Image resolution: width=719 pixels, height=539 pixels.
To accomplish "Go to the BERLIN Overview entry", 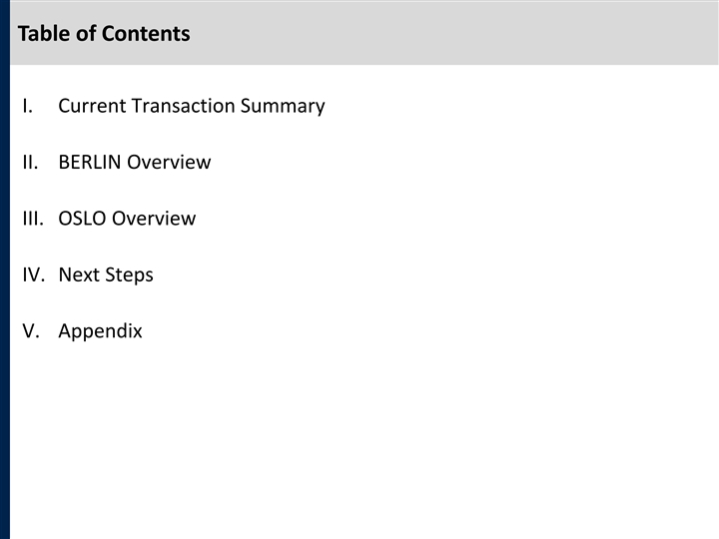I will click(x=134, y=162).
